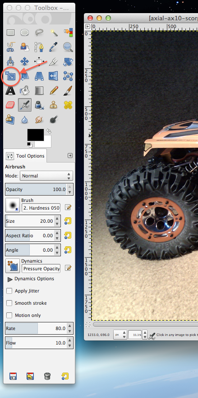The image size is (198, 398).
Task: Select the Airbrush tool
Action: point(25,105)
